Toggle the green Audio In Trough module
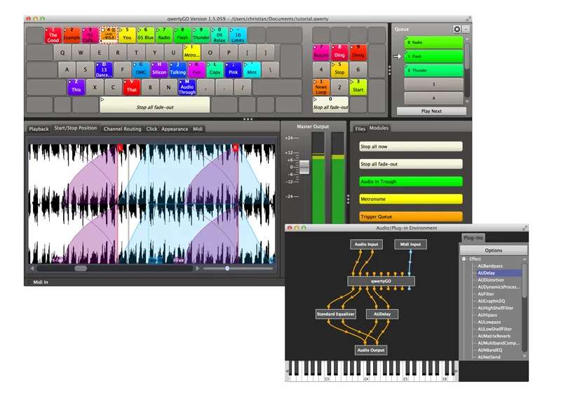This screenshot has width=561, height=403. (x=411, y=182)
